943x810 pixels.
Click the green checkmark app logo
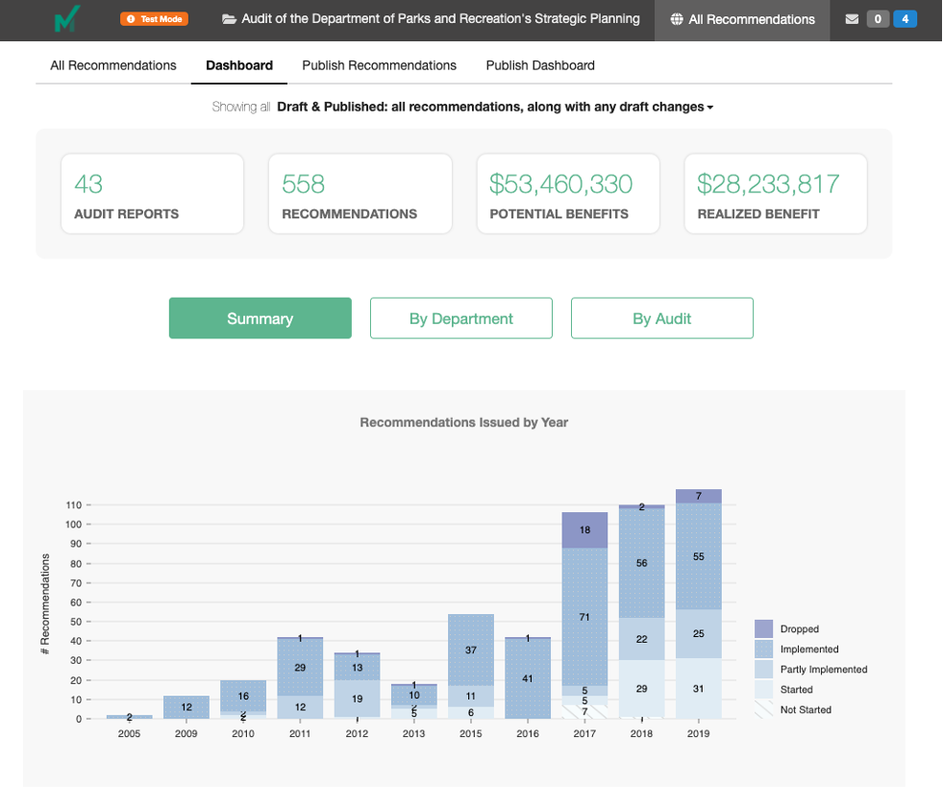(66, 18)
